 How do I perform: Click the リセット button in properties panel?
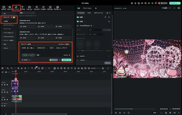click(x=108, y=63)
